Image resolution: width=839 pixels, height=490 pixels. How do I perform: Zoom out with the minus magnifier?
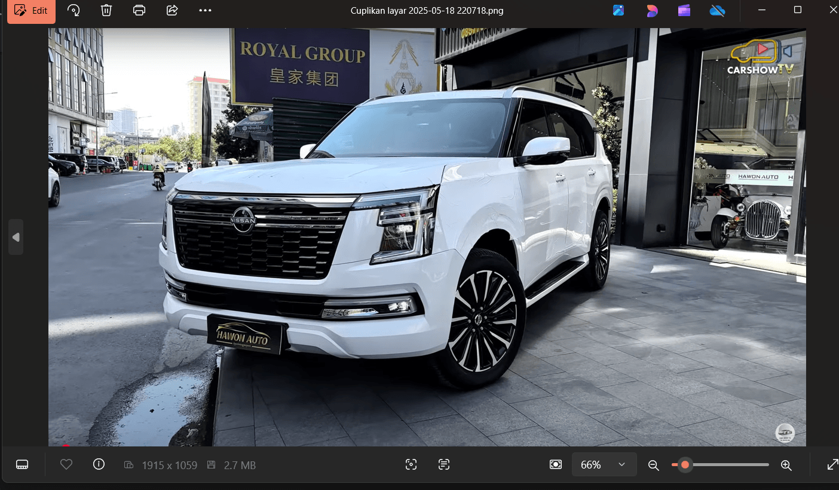(x=654, y=465)
